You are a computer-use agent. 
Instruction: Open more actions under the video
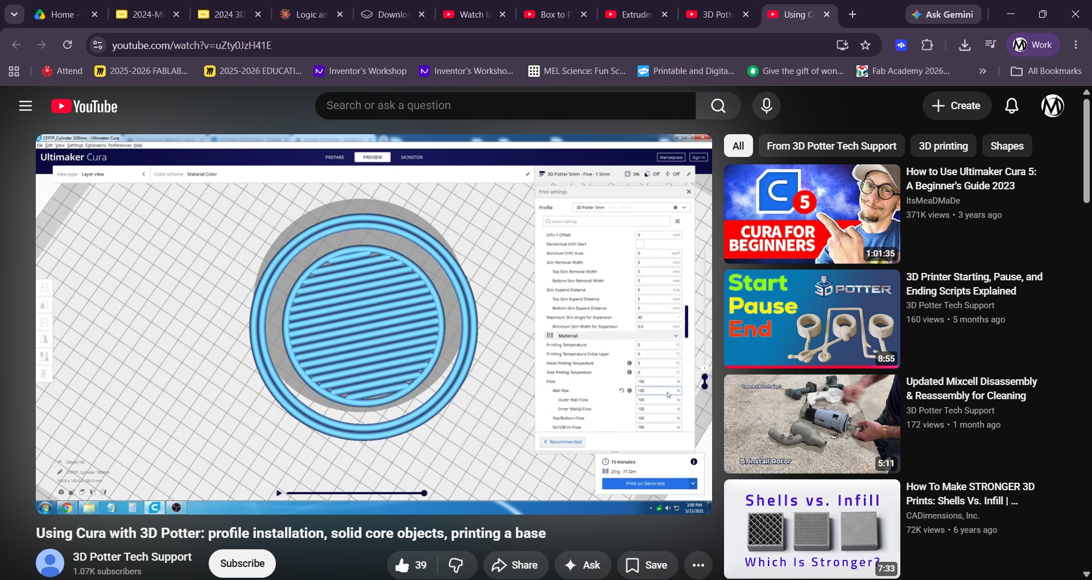698,565
